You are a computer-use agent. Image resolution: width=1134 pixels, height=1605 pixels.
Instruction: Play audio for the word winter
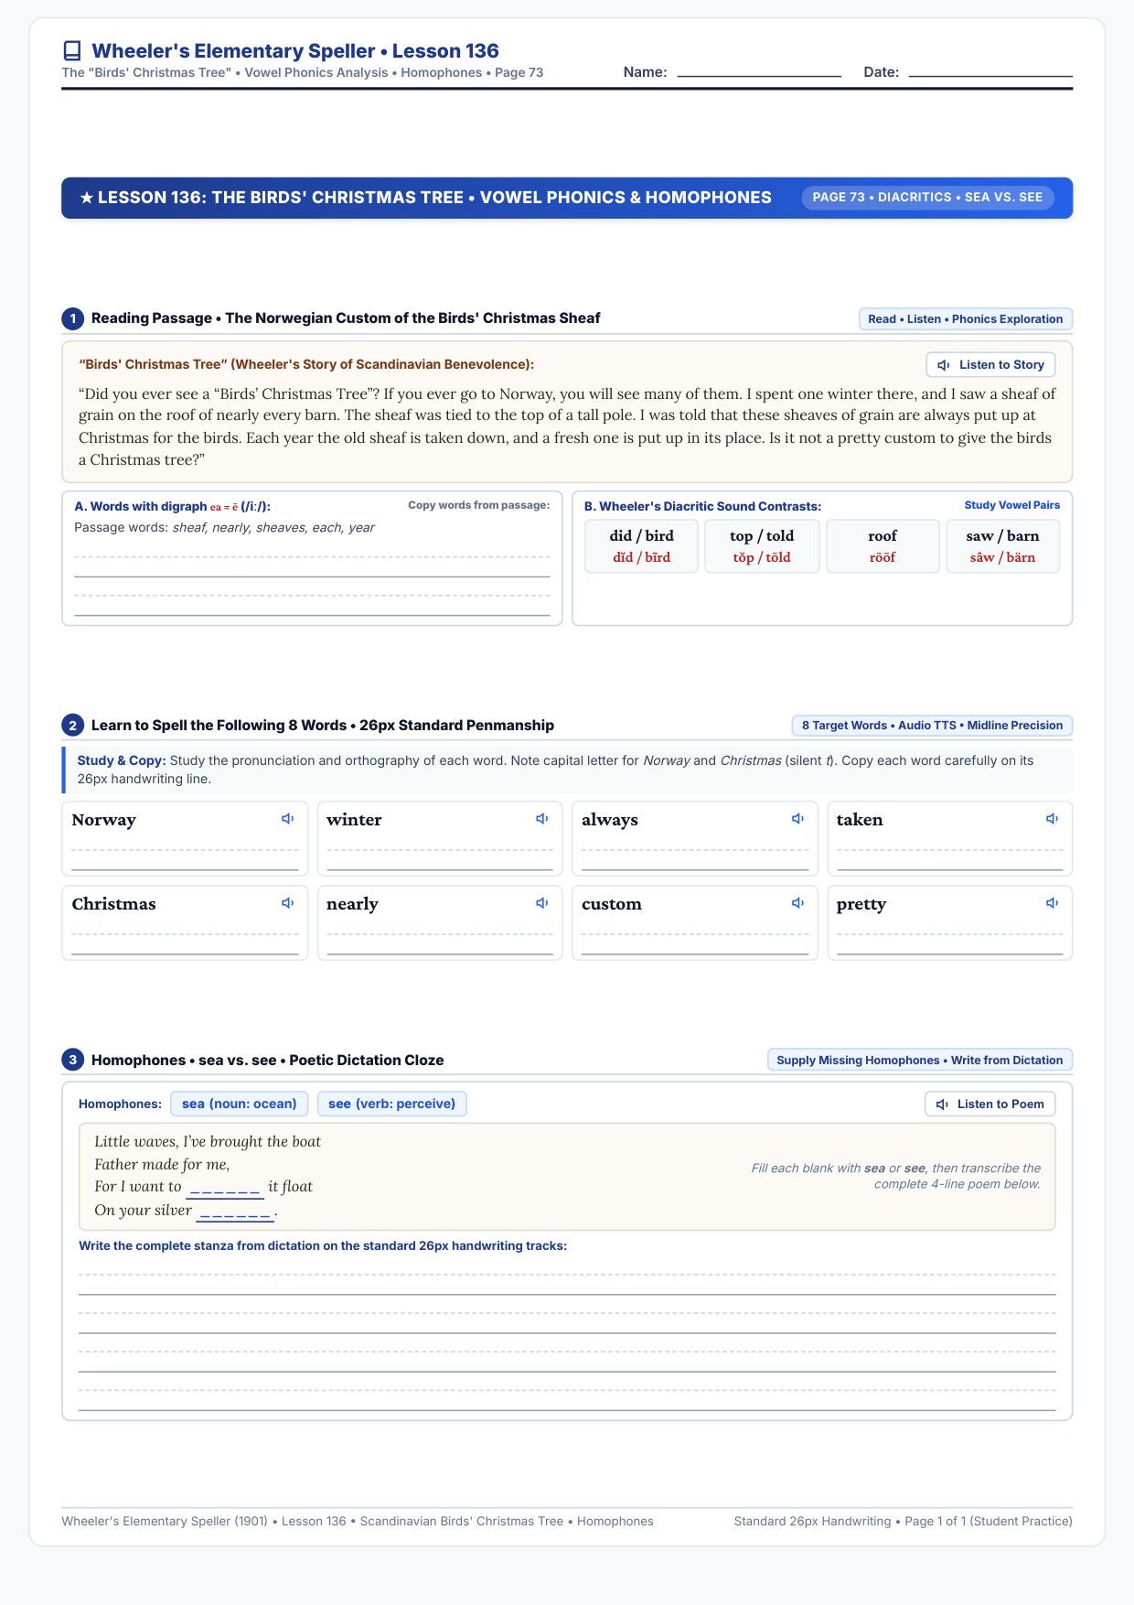(542, 819)
